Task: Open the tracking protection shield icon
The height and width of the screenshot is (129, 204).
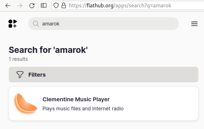Action: tap(56, 5)
